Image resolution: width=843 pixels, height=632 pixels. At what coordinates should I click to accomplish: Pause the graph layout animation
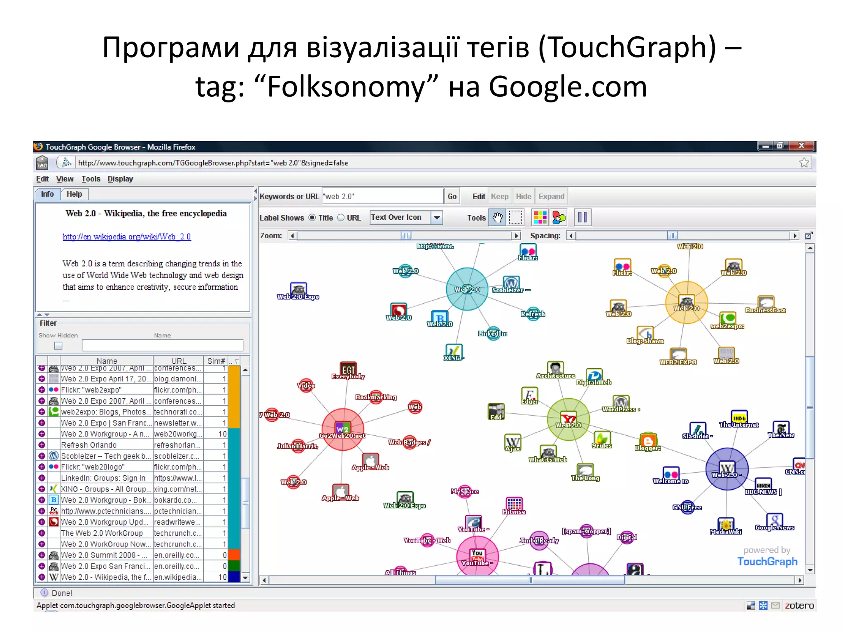pyautogui.click(x=582, y=217)
